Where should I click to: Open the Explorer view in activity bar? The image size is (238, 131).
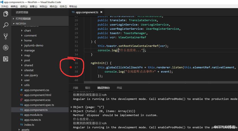[6, 14]
